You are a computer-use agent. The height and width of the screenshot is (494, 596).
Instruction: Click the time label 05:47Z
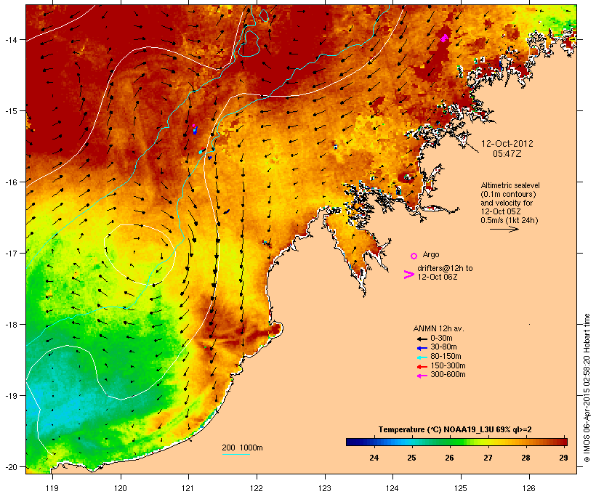click(507, 154)
